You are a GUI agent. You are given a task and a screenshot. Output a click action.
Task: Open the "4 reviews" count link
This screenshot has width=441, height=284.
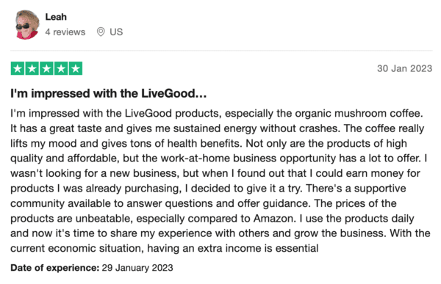coord(65,32)
